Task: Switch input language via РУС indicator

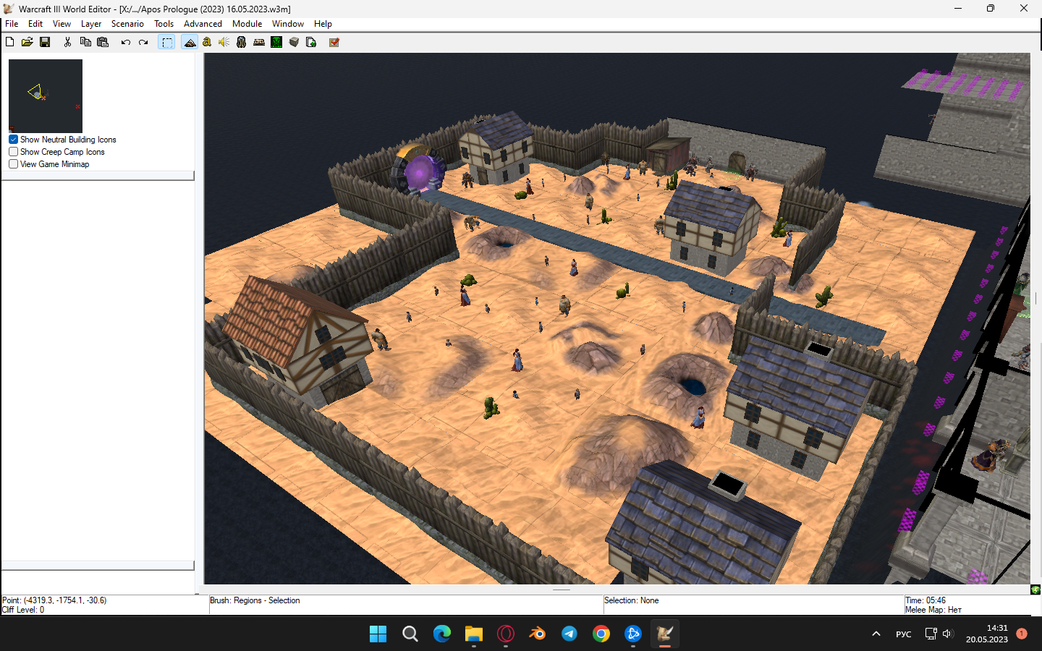Action: point(904,634)
